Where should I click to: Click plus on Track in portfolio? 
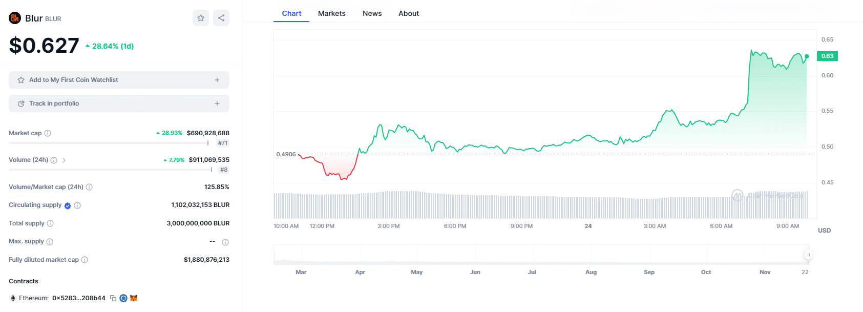click(x=217, y=103)
